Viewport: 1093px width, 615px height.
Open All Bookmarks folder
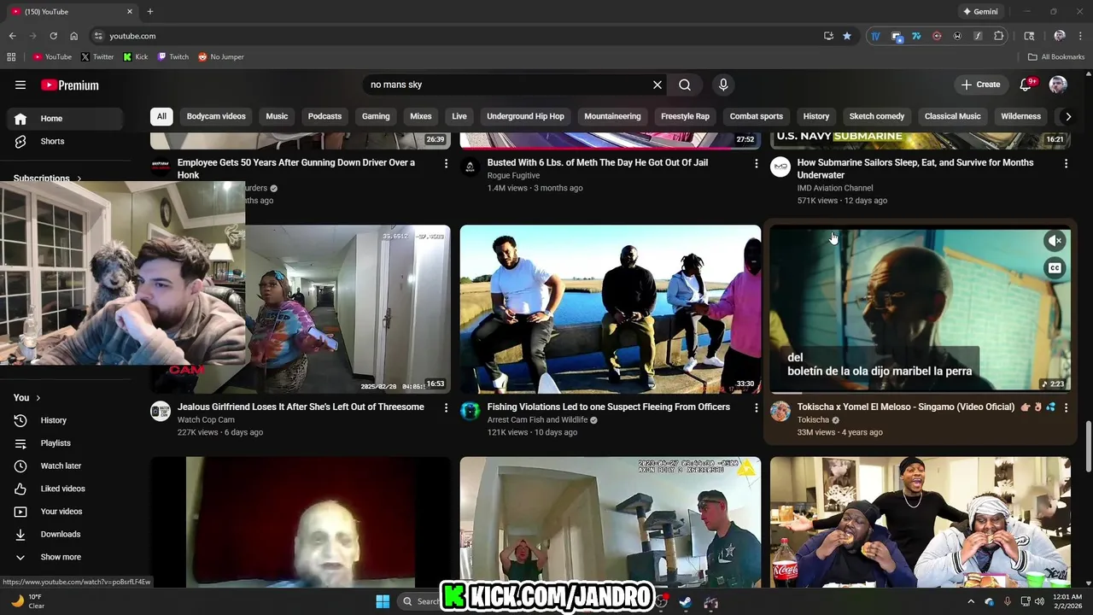pyautogui.click(x=1056, y=57)
